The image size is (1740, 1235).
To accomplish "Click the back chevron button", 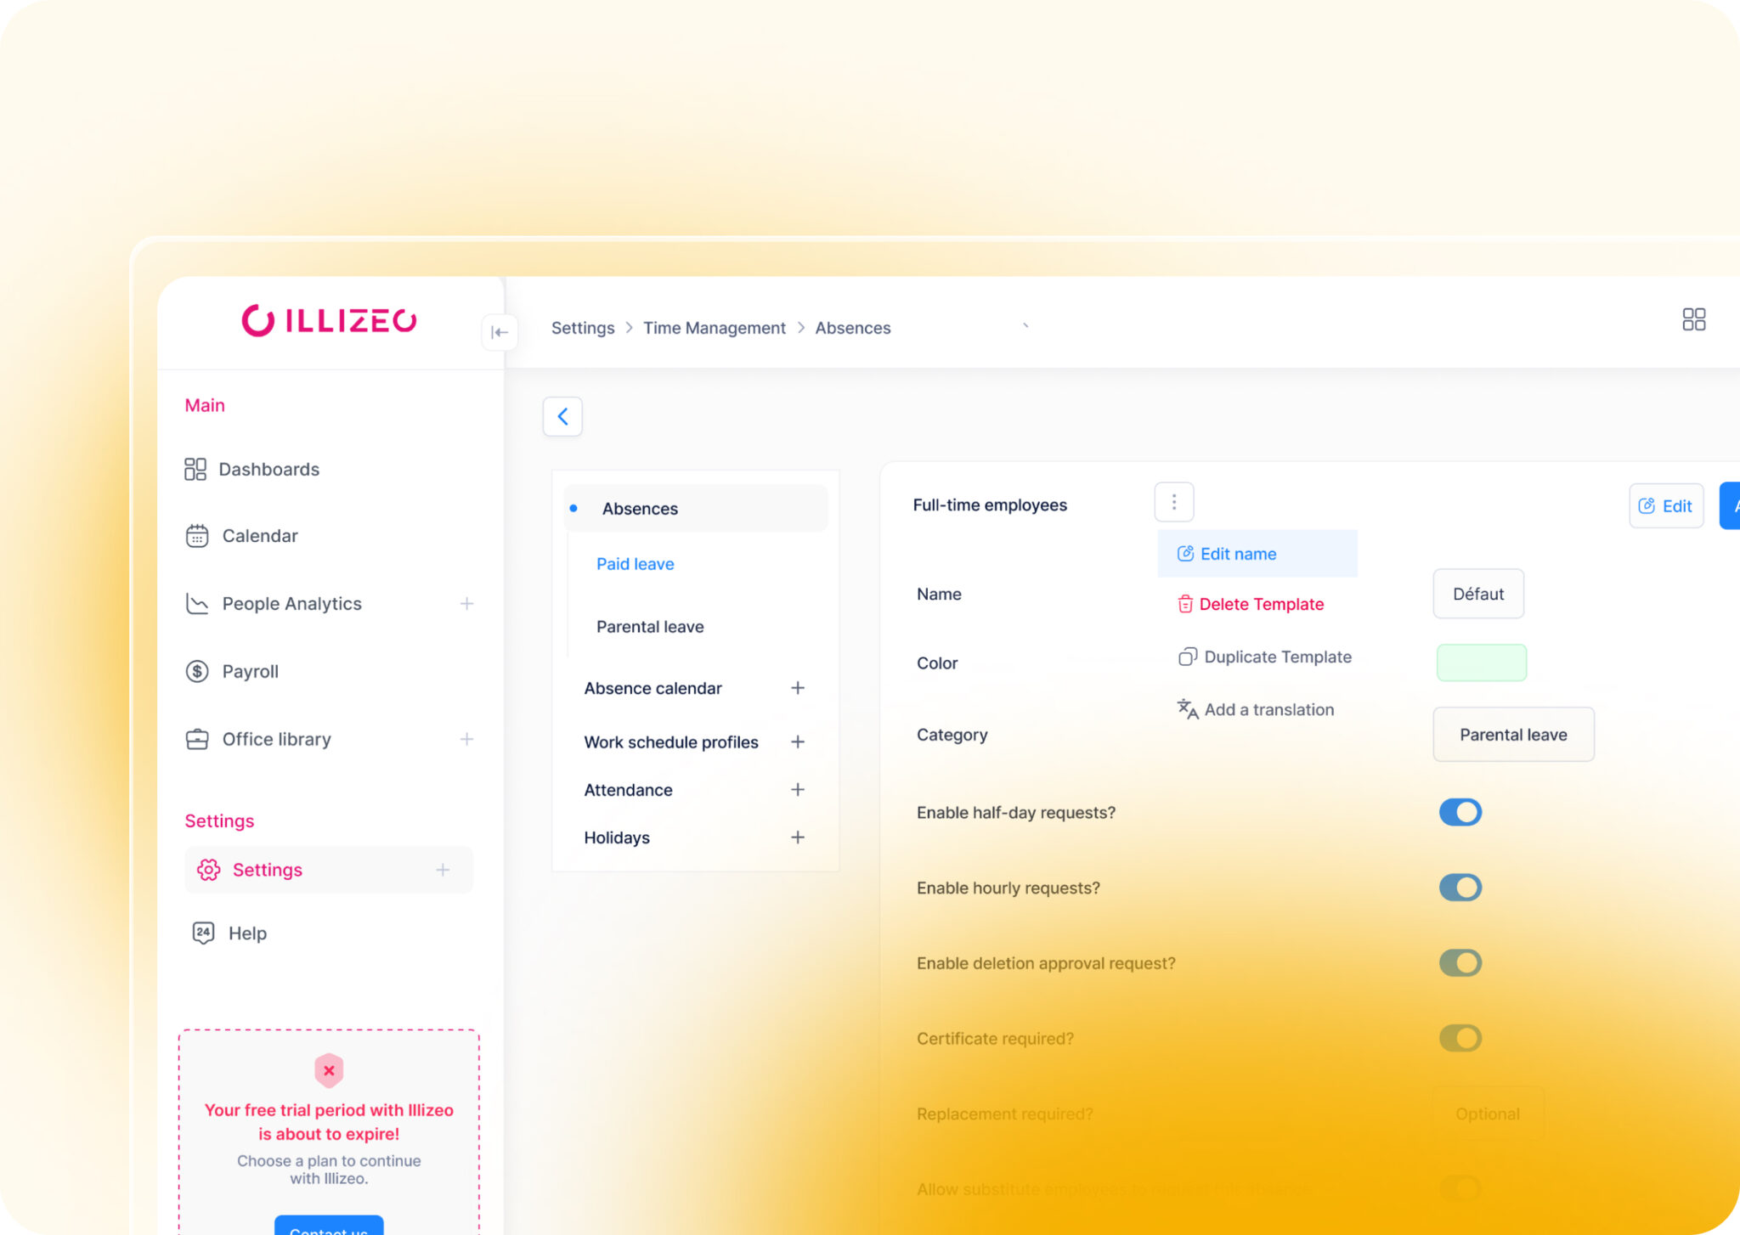I will coord(562,416).
